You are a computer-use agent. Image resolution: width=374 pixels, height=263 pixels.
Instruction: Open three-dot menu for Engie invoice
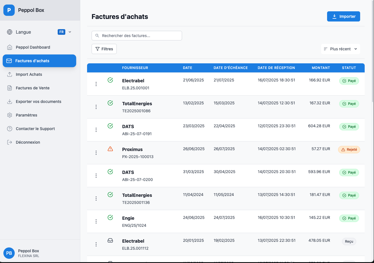(96, 221)
